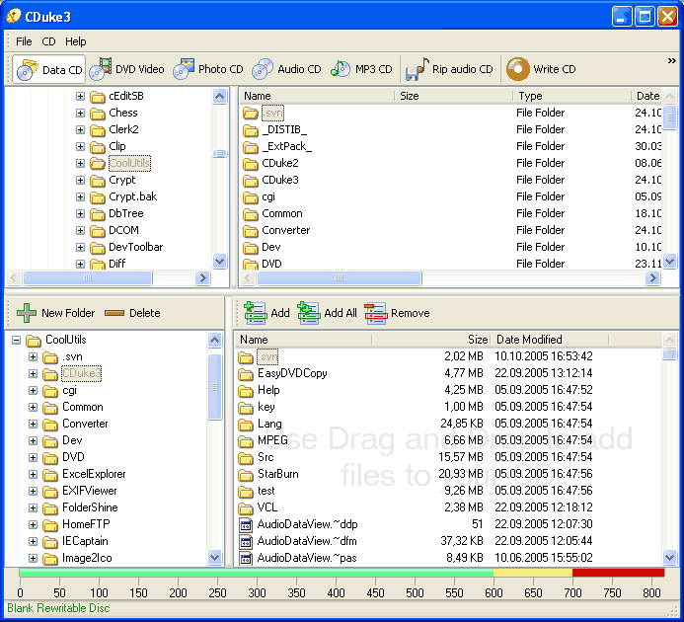684x622 pixels.
Task: Collapse the CoolUtils root in disc tree
Action: 16,340
